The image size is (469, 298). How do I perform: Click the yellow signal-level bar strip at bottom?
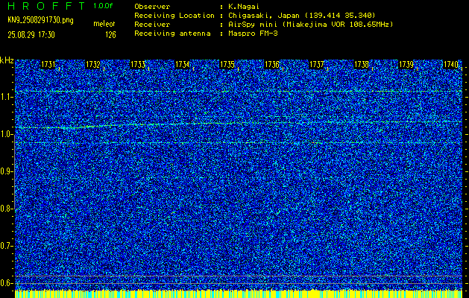click(x=239, y=294)
